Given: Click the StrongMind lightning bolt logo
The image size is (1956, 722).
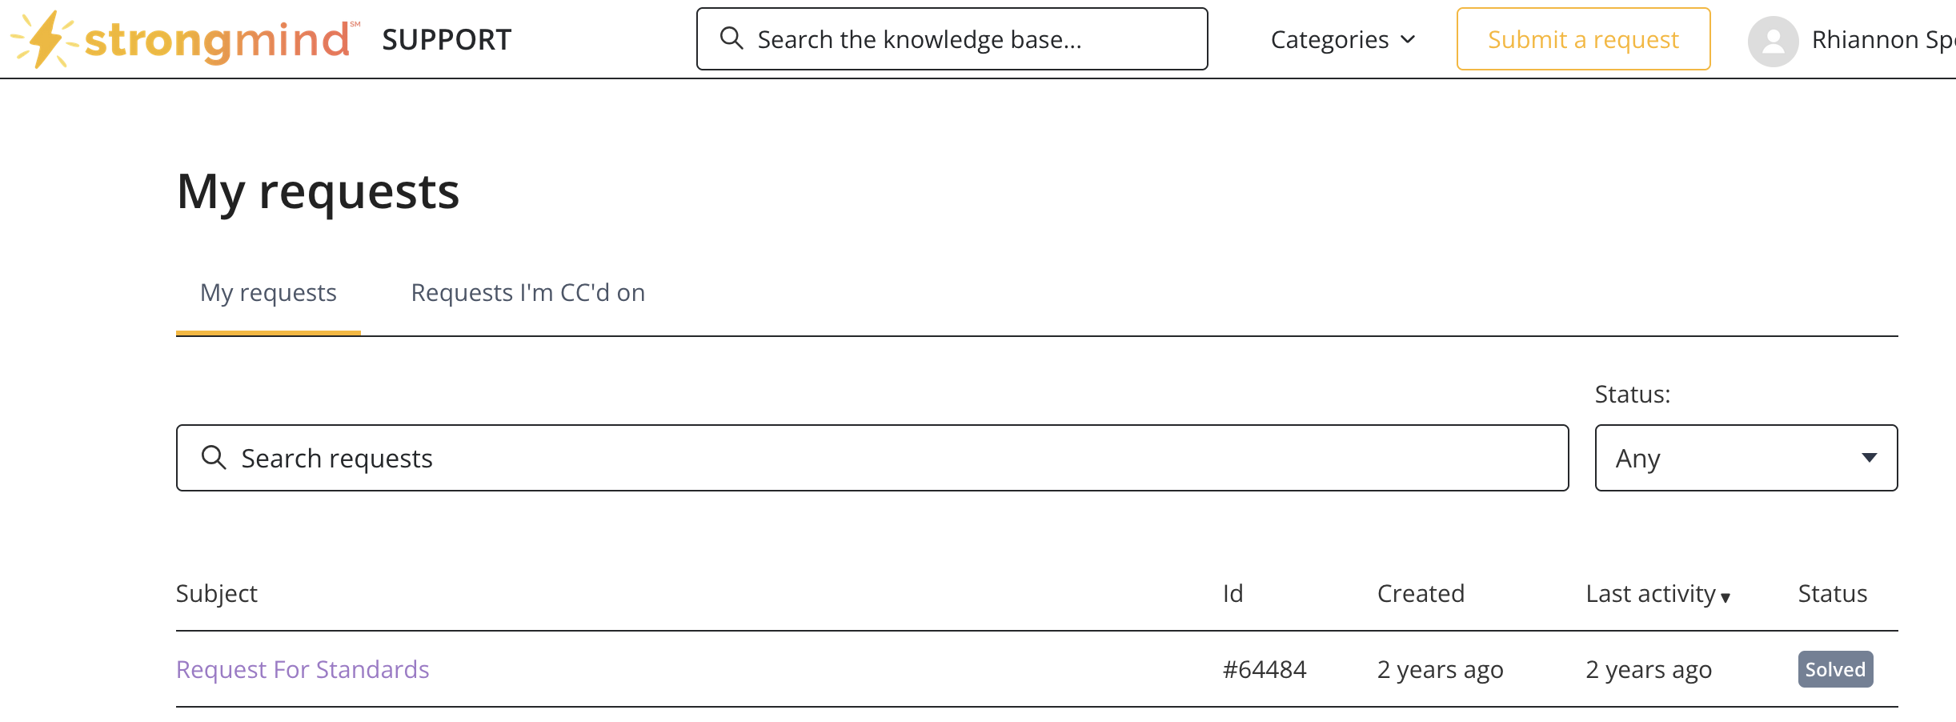Looking at the screenshot, I should coord(46,39).
